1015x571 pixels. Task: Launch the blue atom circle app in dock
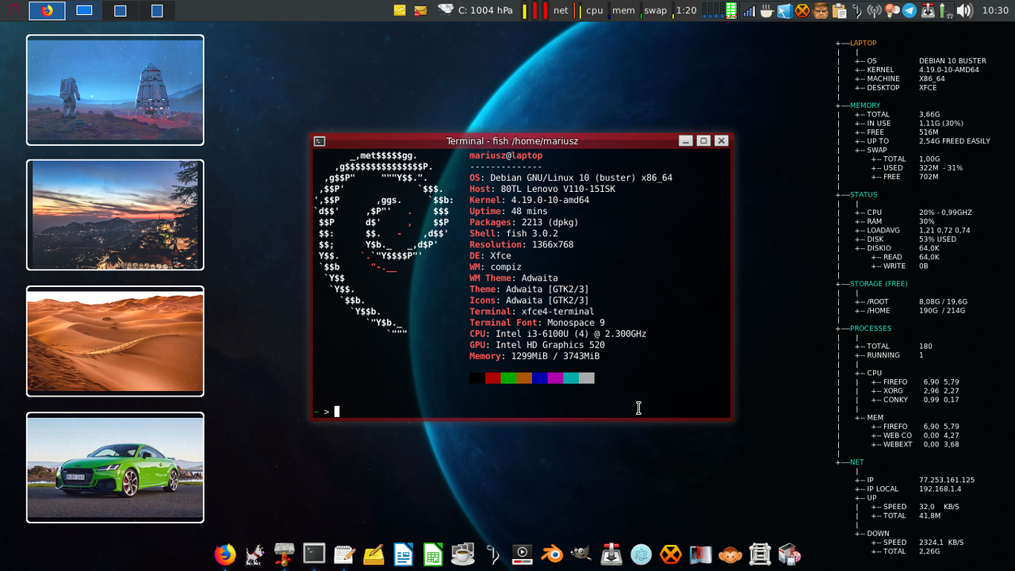pos(641,554)
